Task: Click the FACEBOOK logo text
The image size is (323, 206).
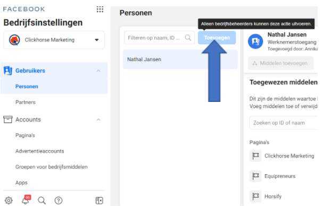Action: click(24, 9)
